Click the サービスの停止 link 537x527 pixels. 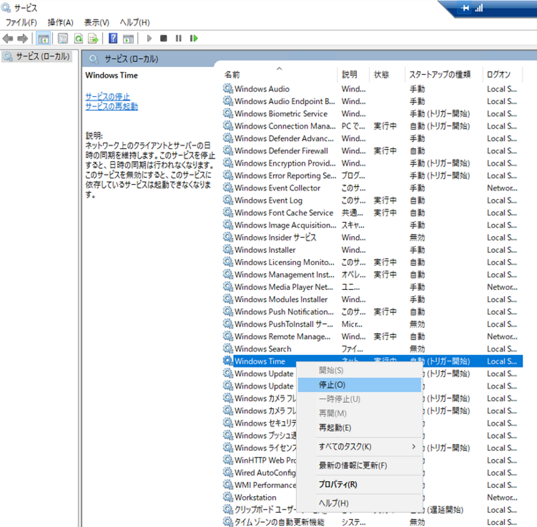click(x=108, y=97)
